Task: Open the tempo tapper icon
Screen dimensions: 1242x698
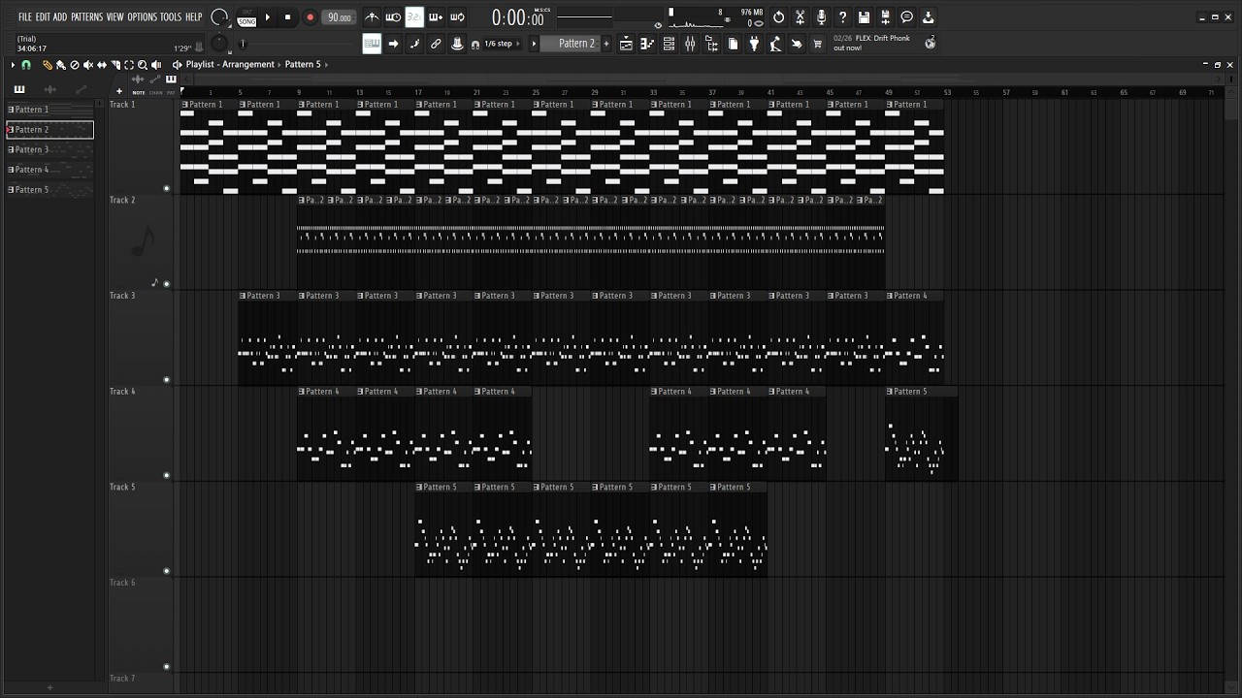Action: (x=775, y=44)
